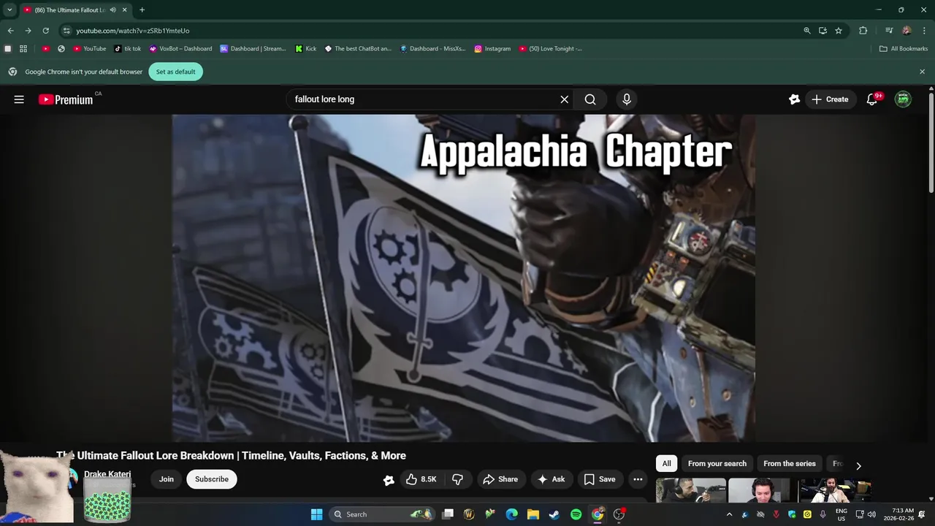Open Steam from the taskbar
Screen dimensions: 935x526
(554, 514)
